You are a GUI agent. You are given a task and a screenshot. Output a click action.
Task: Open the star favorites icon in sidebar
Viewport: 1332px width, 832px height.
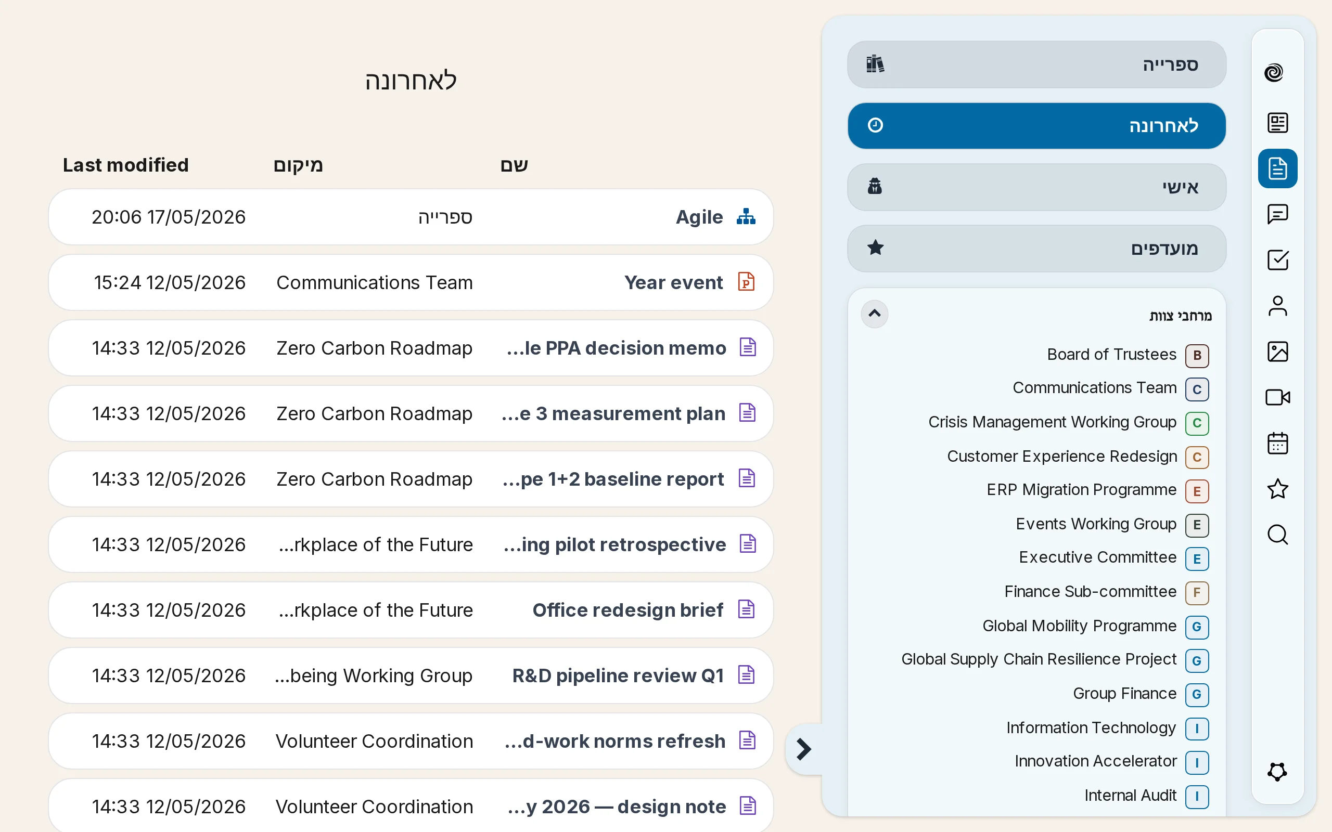[x=1277, y=489]
